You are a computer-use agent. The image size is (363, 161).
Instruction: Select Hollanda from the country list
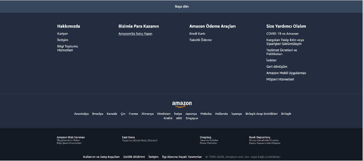click(221, 114)
